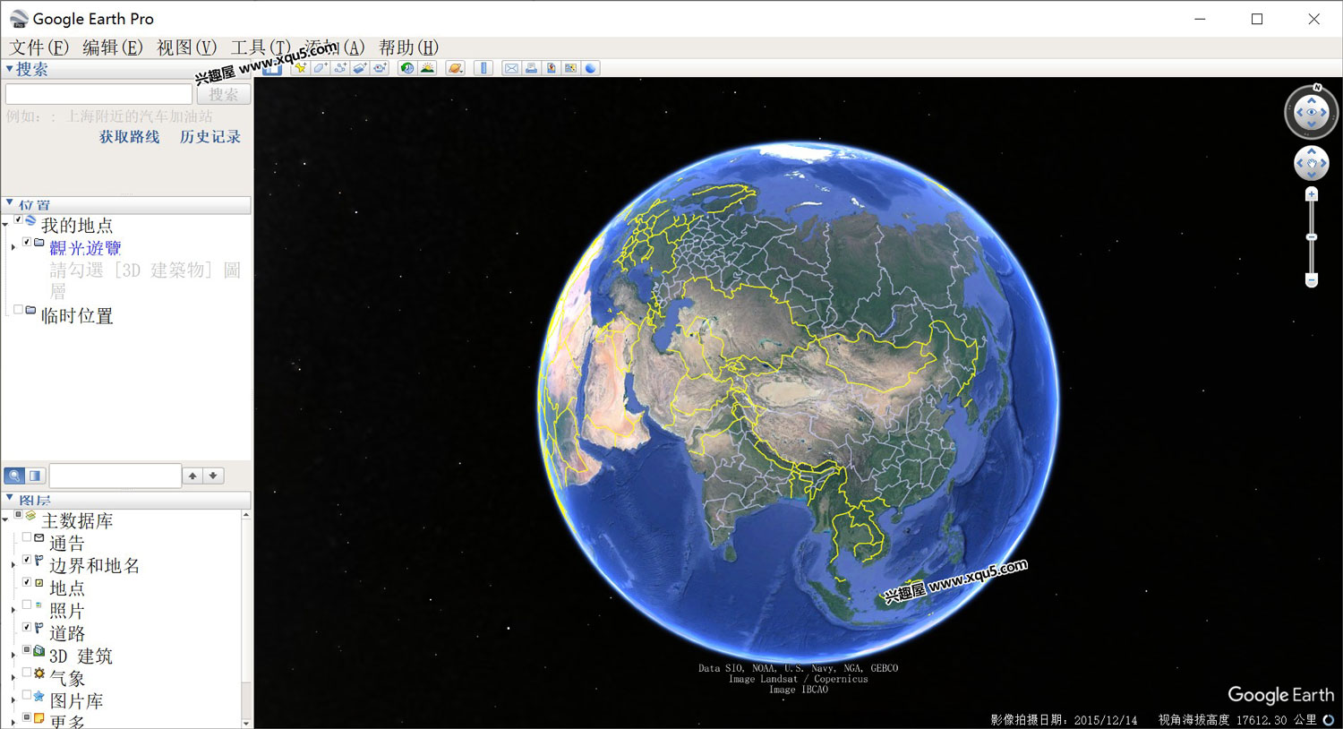
Task: Click the North N compass marker
Action: [x=1317, y=88]
